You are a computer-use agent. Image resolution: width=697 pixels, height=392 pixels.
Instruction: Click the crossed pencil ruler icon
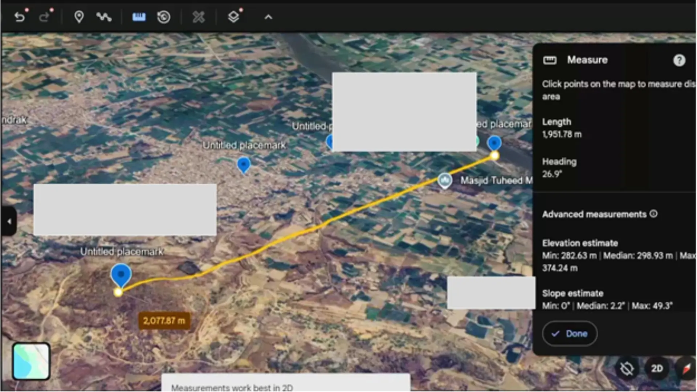pyautogui.click(x=199, y=17)
